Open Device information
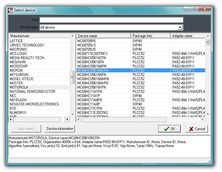The image size is (222, 172). pos(60,129)
